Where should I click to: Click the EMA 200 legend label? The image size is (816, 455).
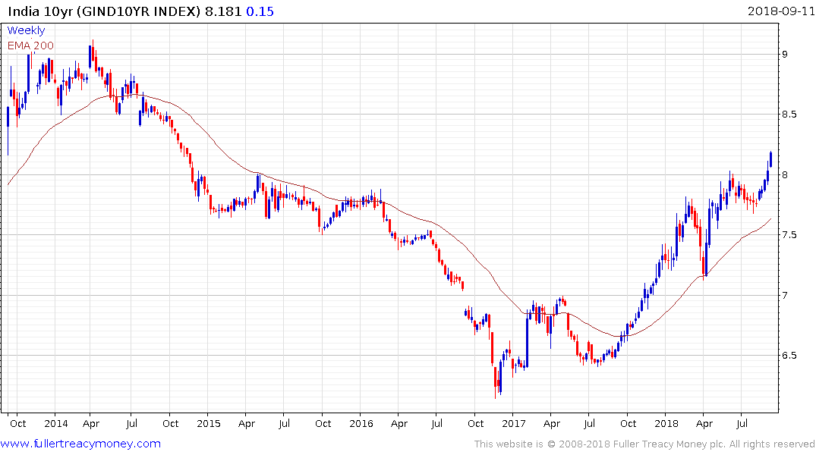(x=30, y=45)
